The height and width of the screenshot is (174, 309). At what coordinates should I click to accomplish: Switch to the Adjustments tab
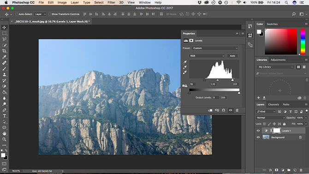(x=278, y=60)
